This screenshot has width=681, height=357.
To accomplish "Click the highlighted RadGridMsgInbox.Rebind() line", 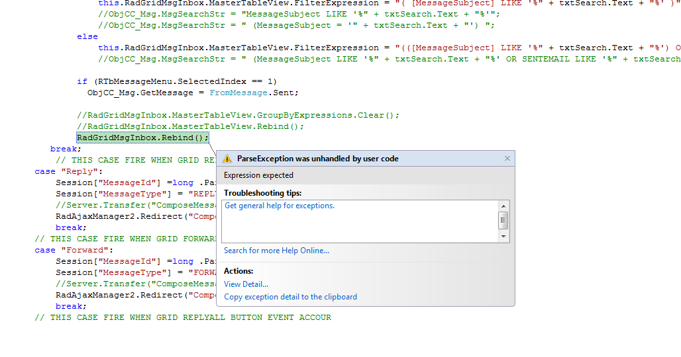I will pos(142,138).
